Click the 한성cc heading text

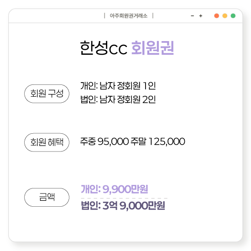point(104,48)
